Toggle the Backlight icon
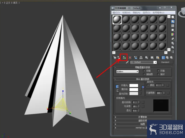The height and width of the screenshot is (138, 185). click(173, 22)
